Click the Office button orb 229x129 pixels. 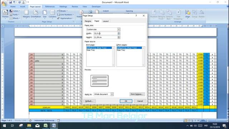[4, 4]
